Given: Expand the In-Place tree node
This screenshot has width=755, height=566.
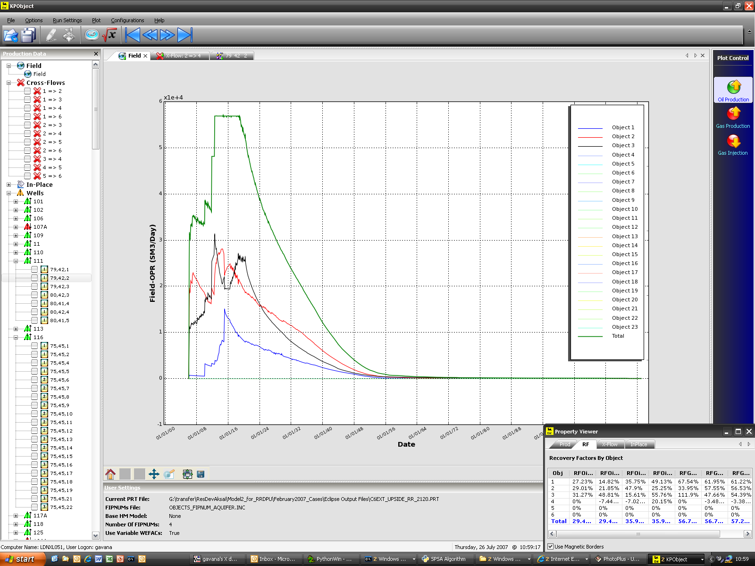Looking at the screenshot, I should 8,185.
